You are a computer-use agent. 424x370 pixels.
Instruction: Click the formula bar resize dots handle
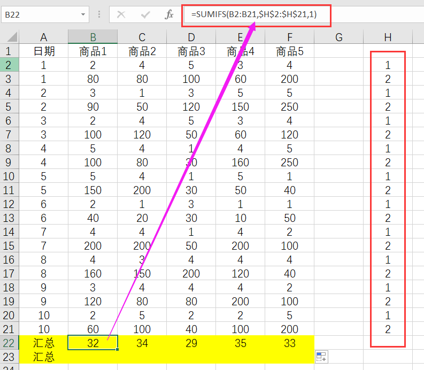[x=99, y=14]
